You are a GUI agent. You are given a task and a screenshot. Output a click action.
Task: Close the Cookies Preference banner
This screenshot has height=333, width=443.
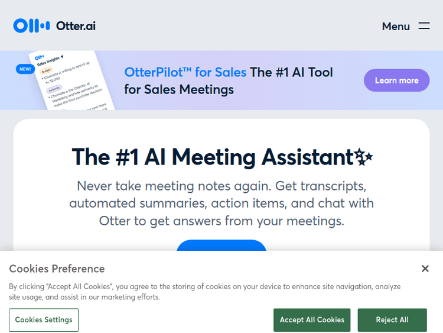point(425,269)
